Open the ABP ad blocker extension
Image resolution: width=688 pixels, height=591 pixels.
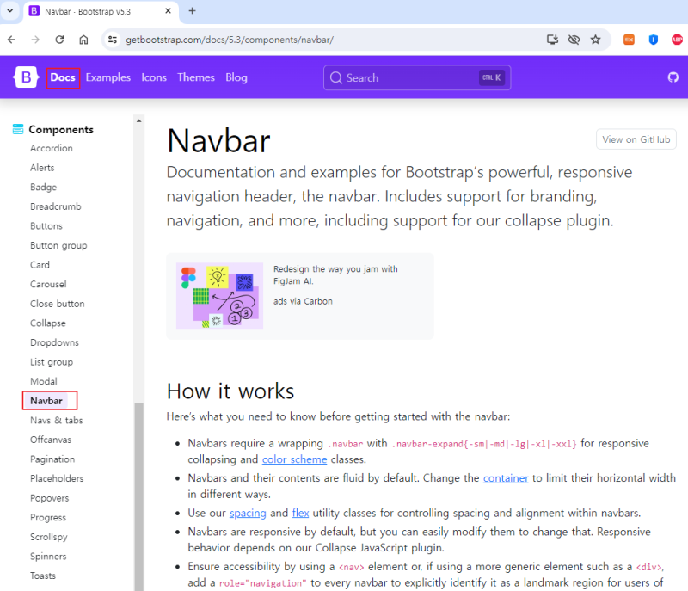tap(677, 40)
